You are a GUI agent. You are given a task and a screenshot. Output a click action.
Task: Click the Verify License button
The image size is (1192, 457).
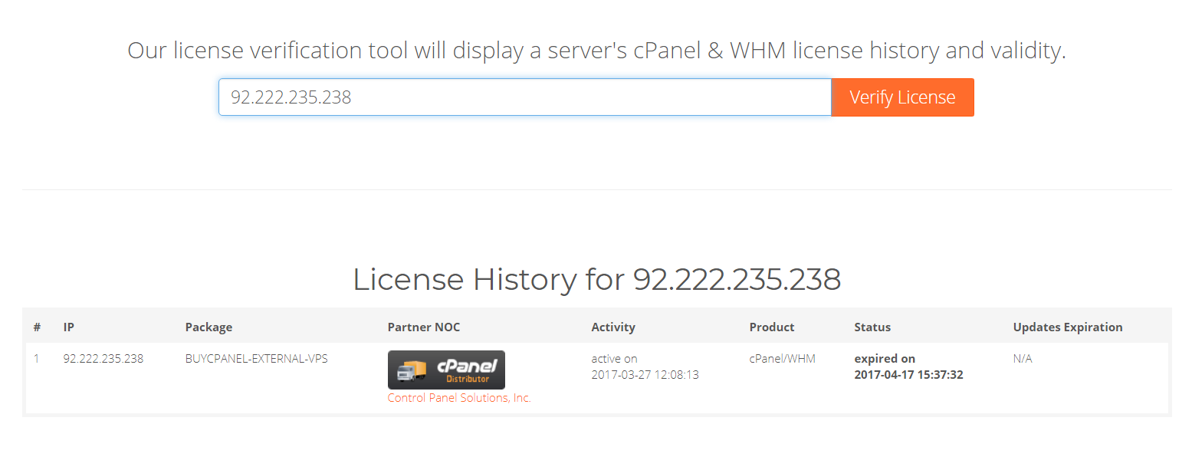tap(902, 97)
